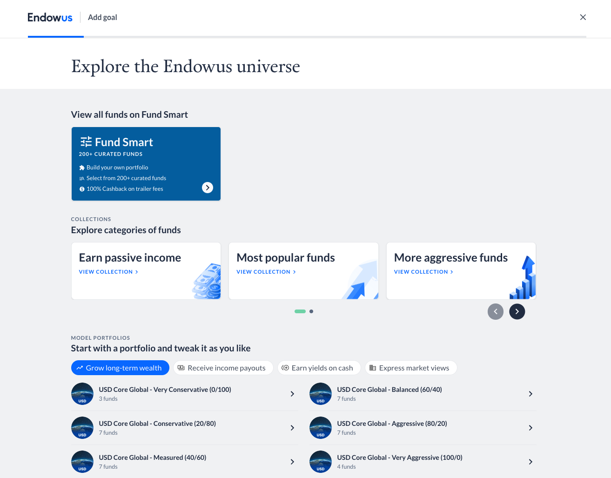Click USD globe icon of Conservative (20/80)

coord(82,428)
